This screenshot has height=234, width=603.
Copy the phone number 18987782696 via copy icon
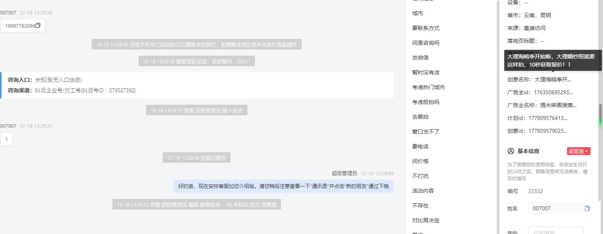[38, 26]
